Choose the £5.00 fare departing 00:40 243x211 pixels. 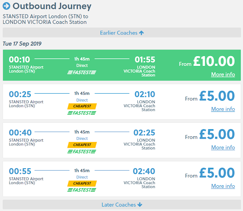(x=217, y=135)
